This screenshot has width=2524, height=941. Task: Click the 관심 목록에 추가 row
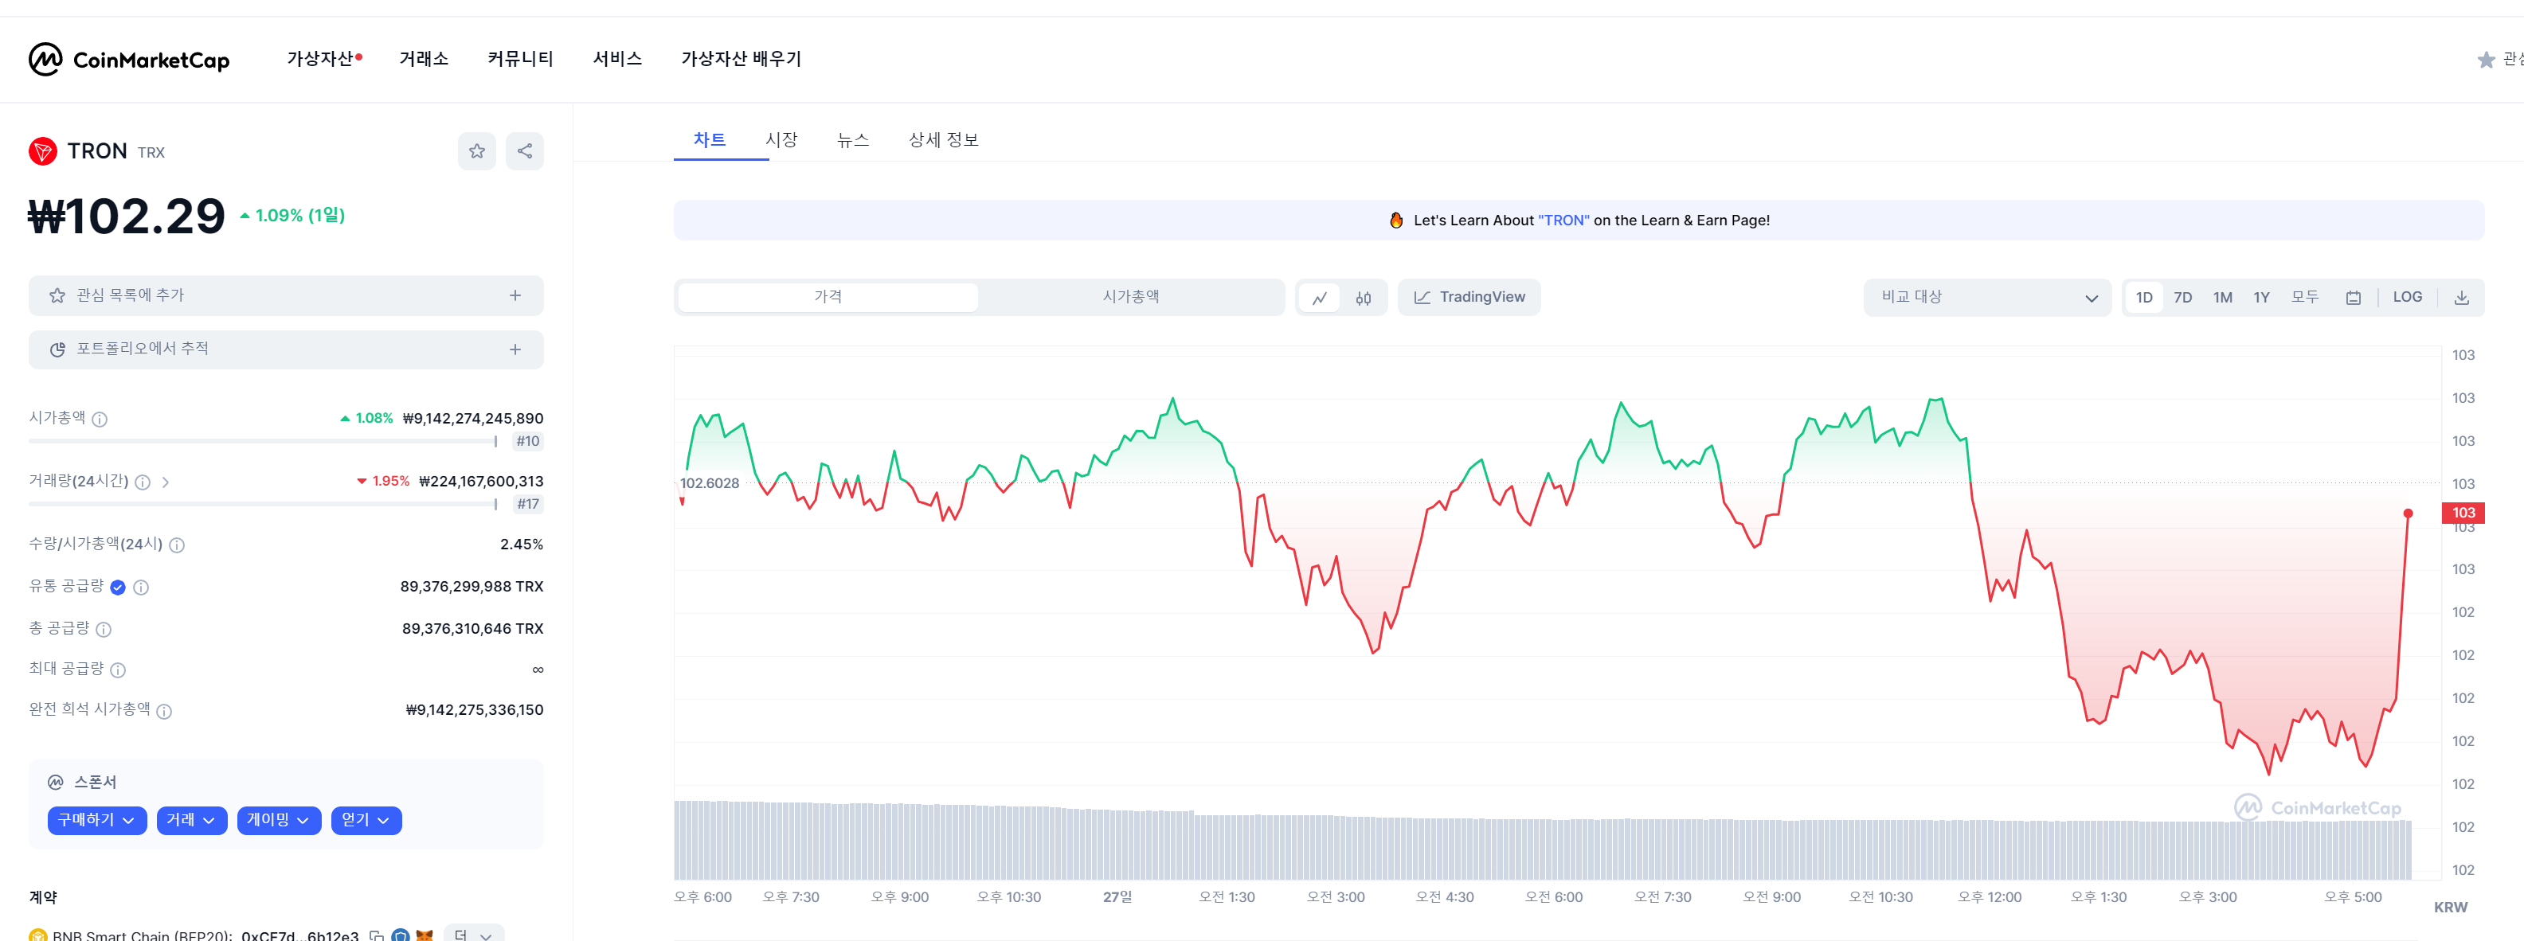pyautogui.click(x=285, y=295)
